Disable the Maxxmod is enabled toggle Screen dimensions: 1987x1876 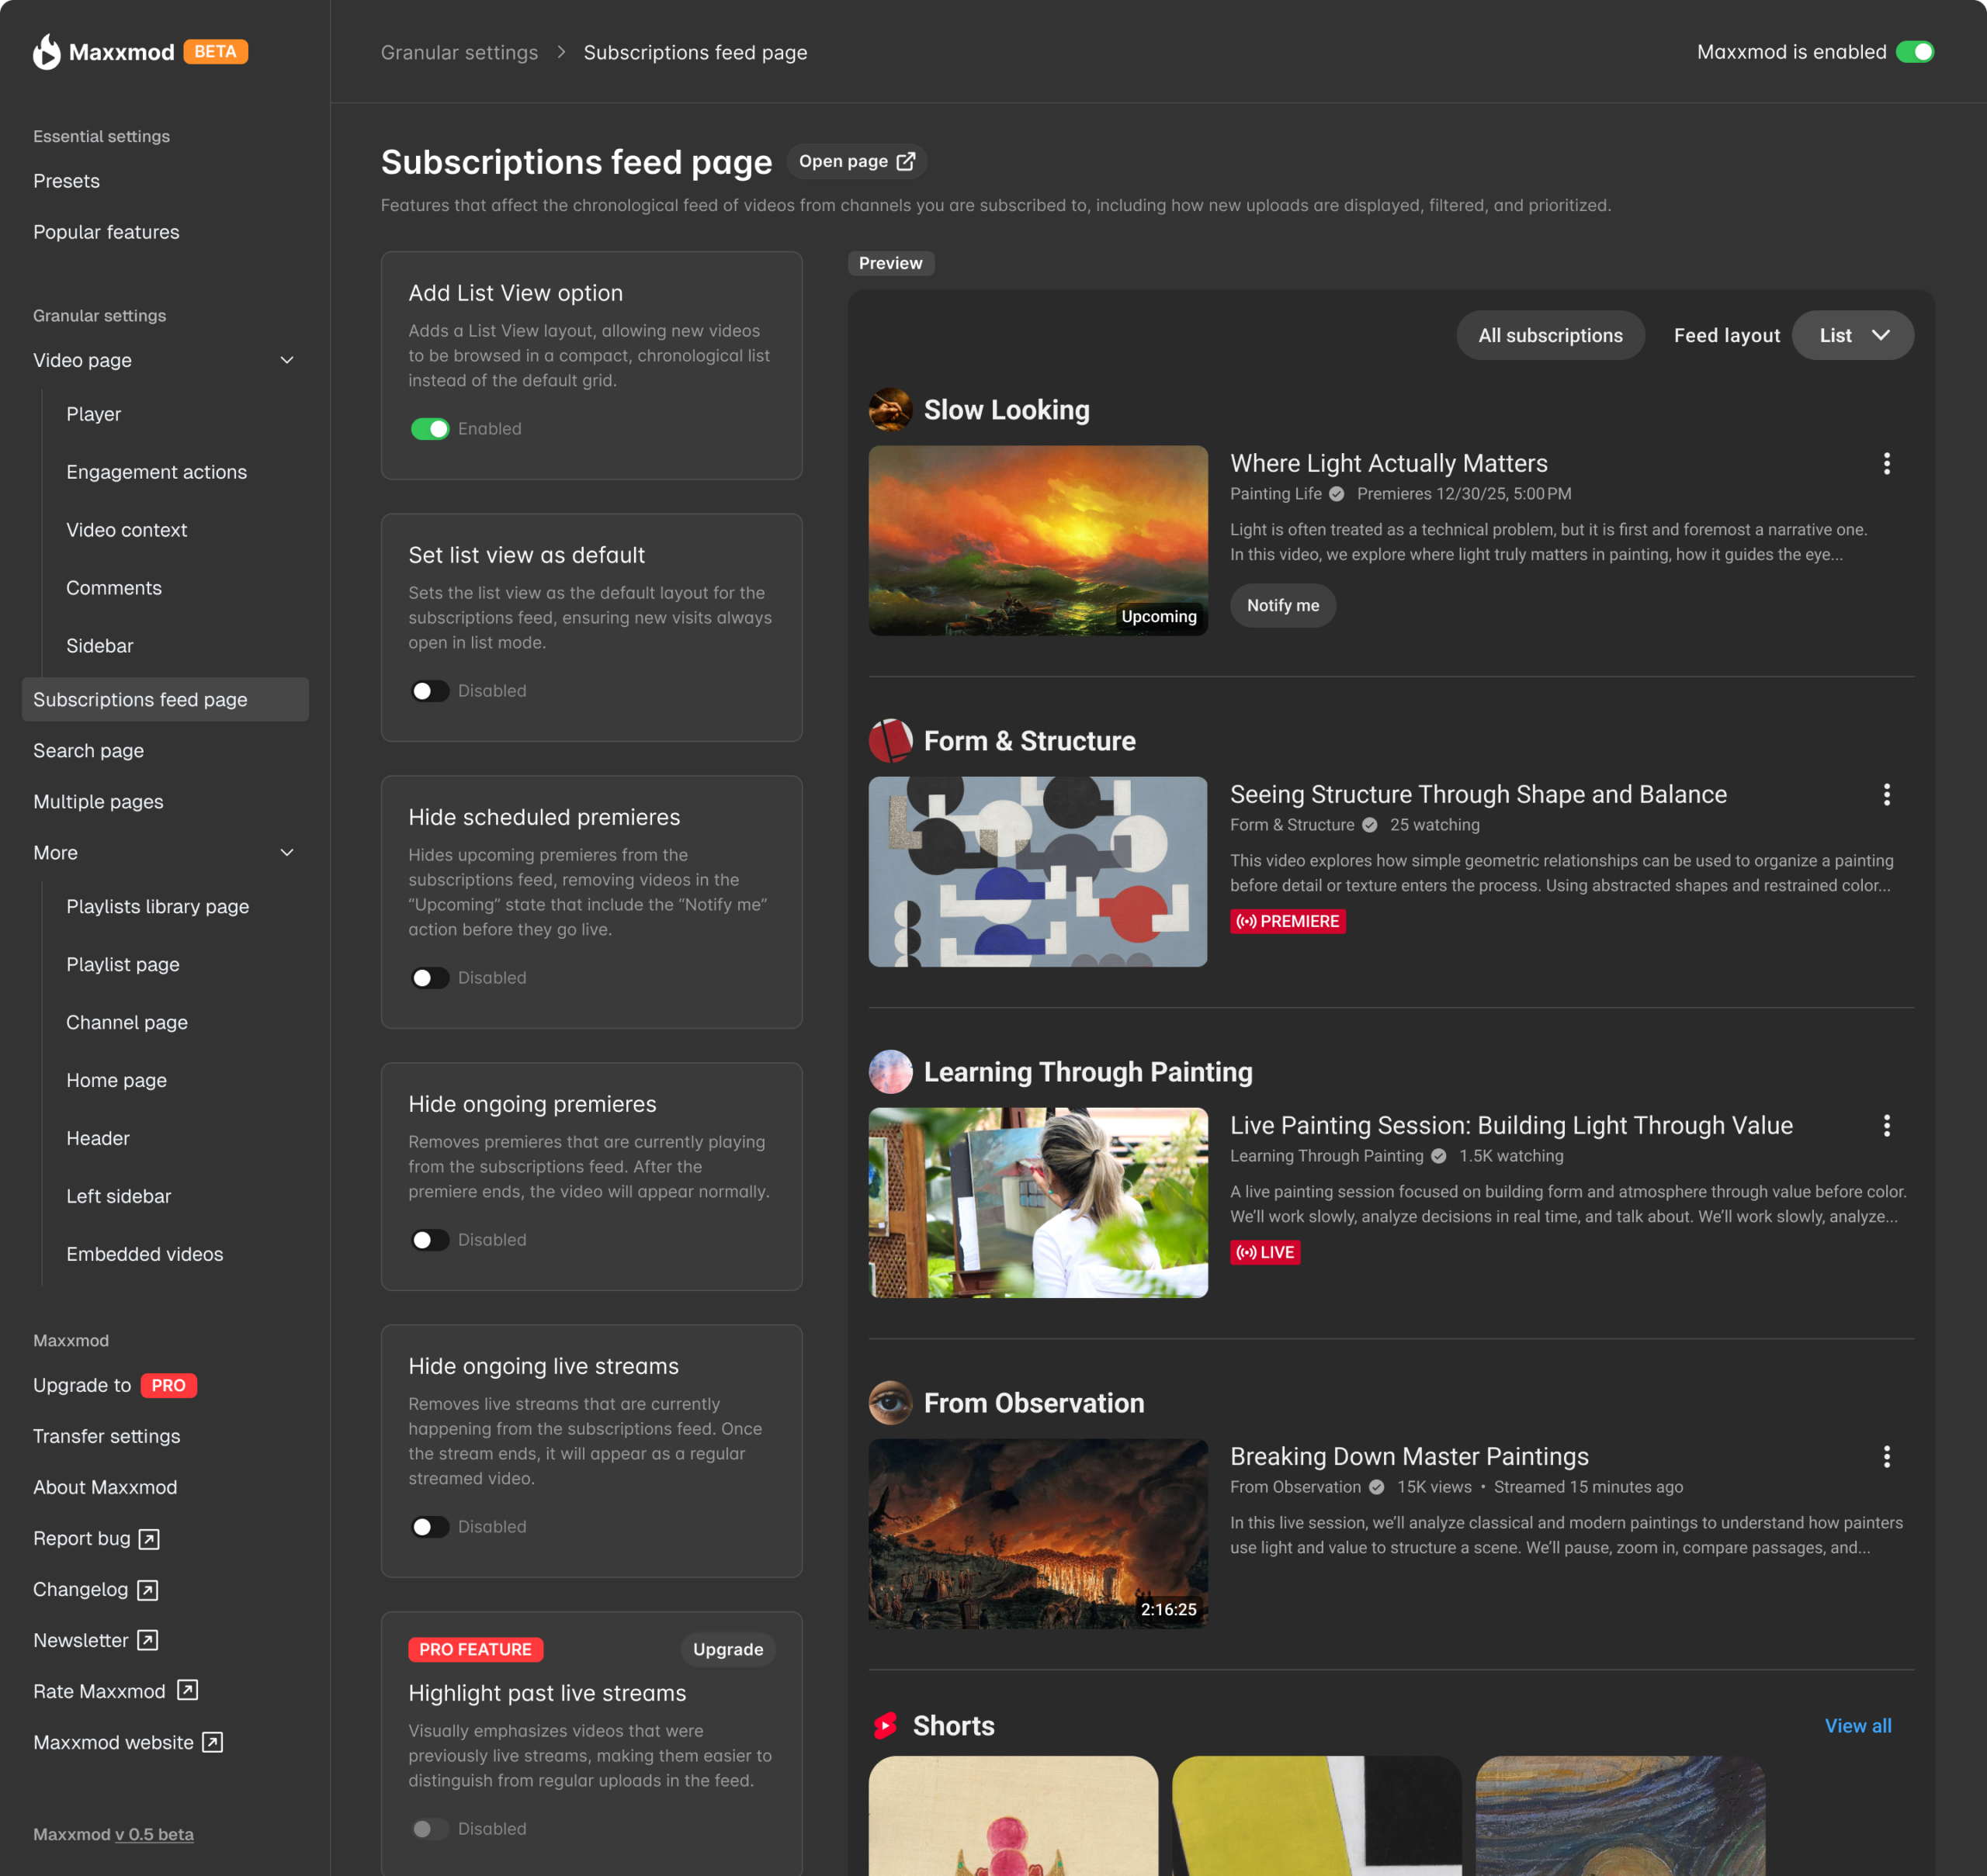[1917, 51]
